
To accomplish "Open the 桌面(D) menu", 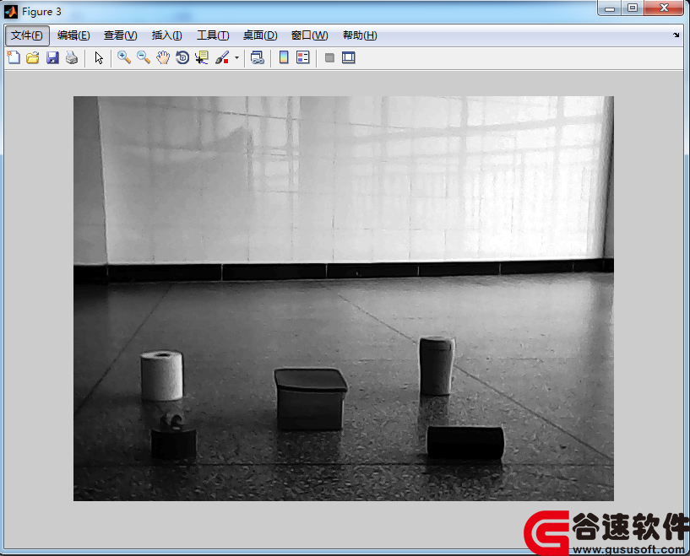I will coord(260,35).
